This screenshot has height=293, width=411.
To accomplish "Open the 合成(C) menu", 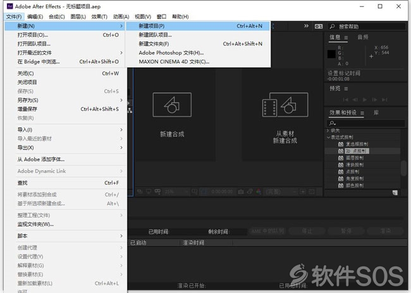I will tap(57, 17).
